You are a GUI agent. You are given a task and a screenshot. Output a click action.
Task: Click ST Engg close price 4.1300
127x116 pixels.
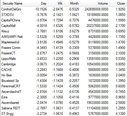click(x=120, y=114)
